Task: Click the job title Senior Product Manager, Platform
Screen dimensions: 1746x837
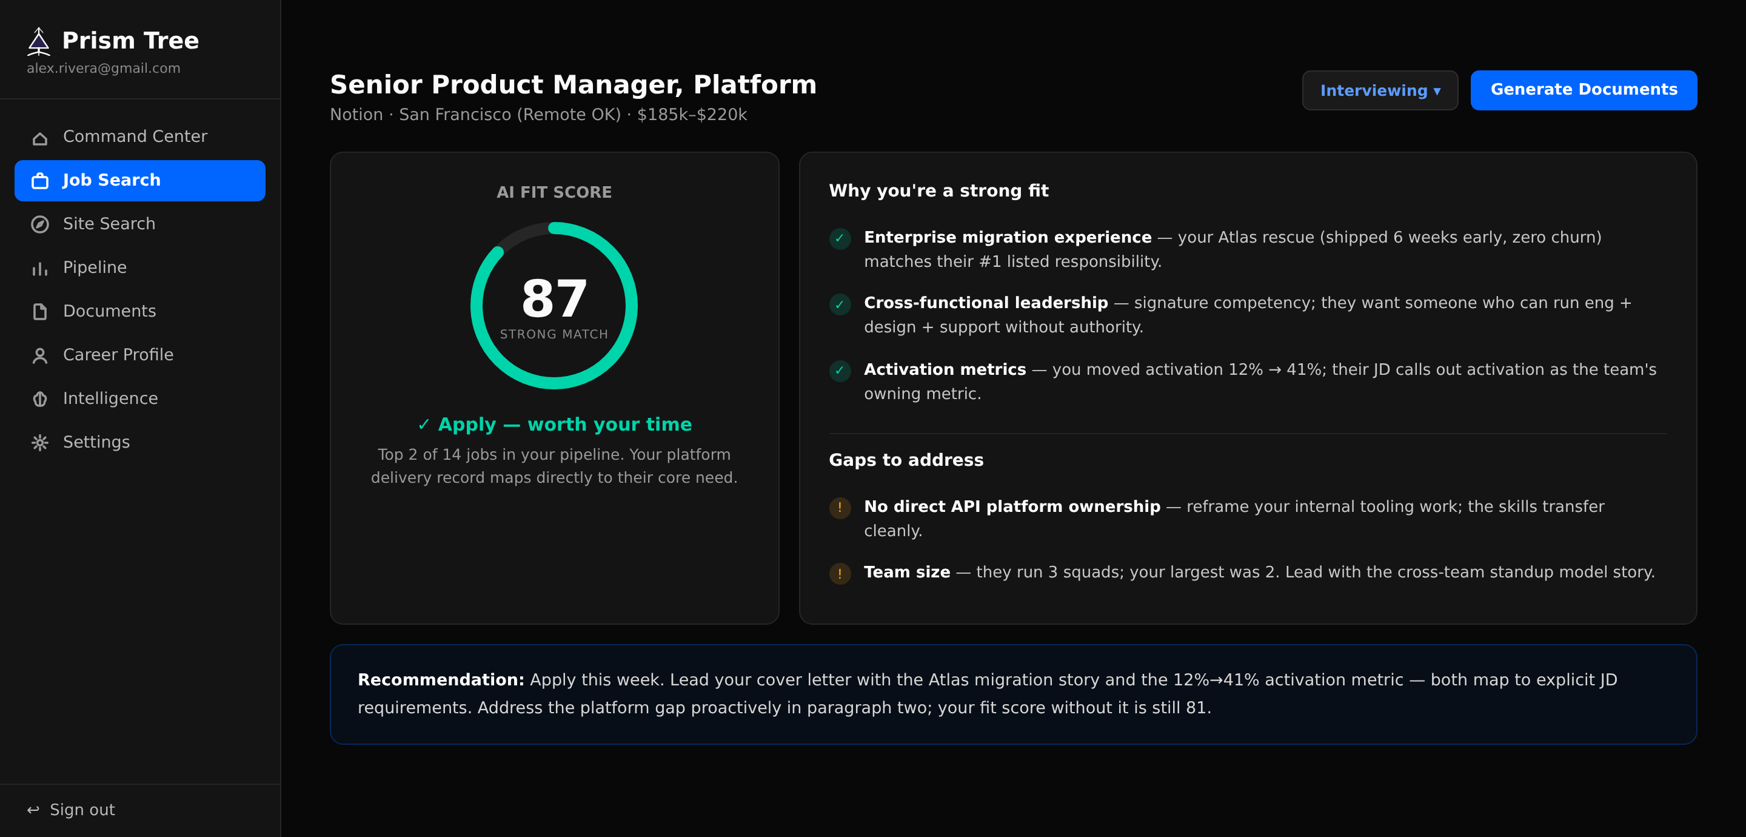Action: [573, 85]
